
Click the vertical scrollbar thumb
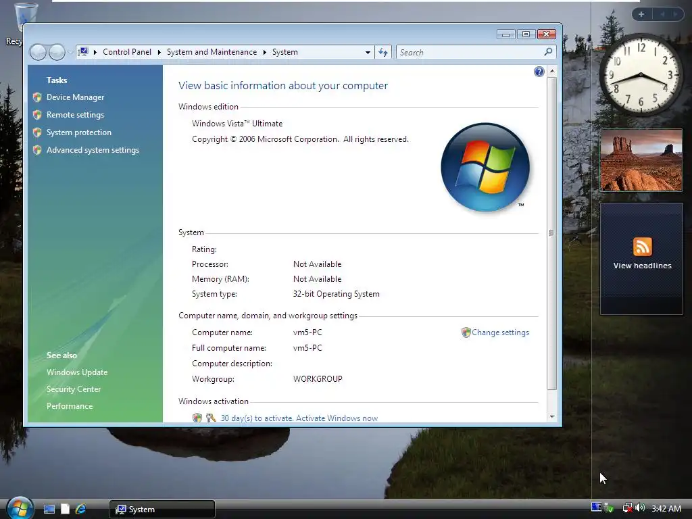[551, 233]
